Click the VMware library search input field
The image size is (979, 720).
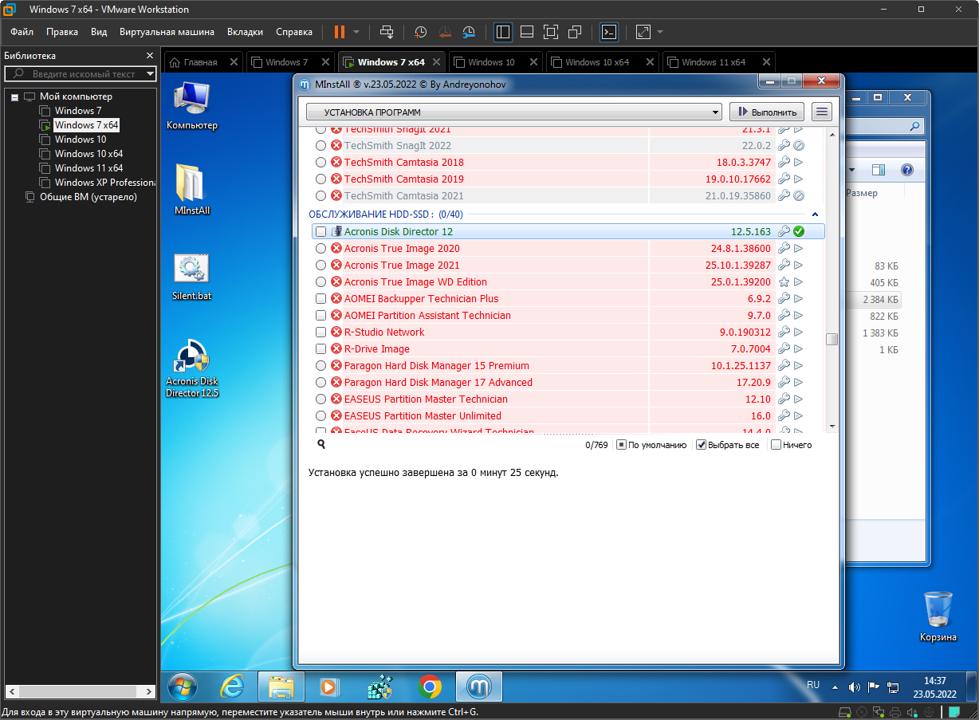point(80,74)
